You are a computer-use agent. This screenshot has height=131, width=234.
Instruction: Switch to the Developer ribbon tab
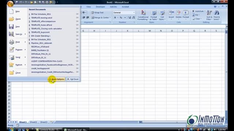[100, 7]
